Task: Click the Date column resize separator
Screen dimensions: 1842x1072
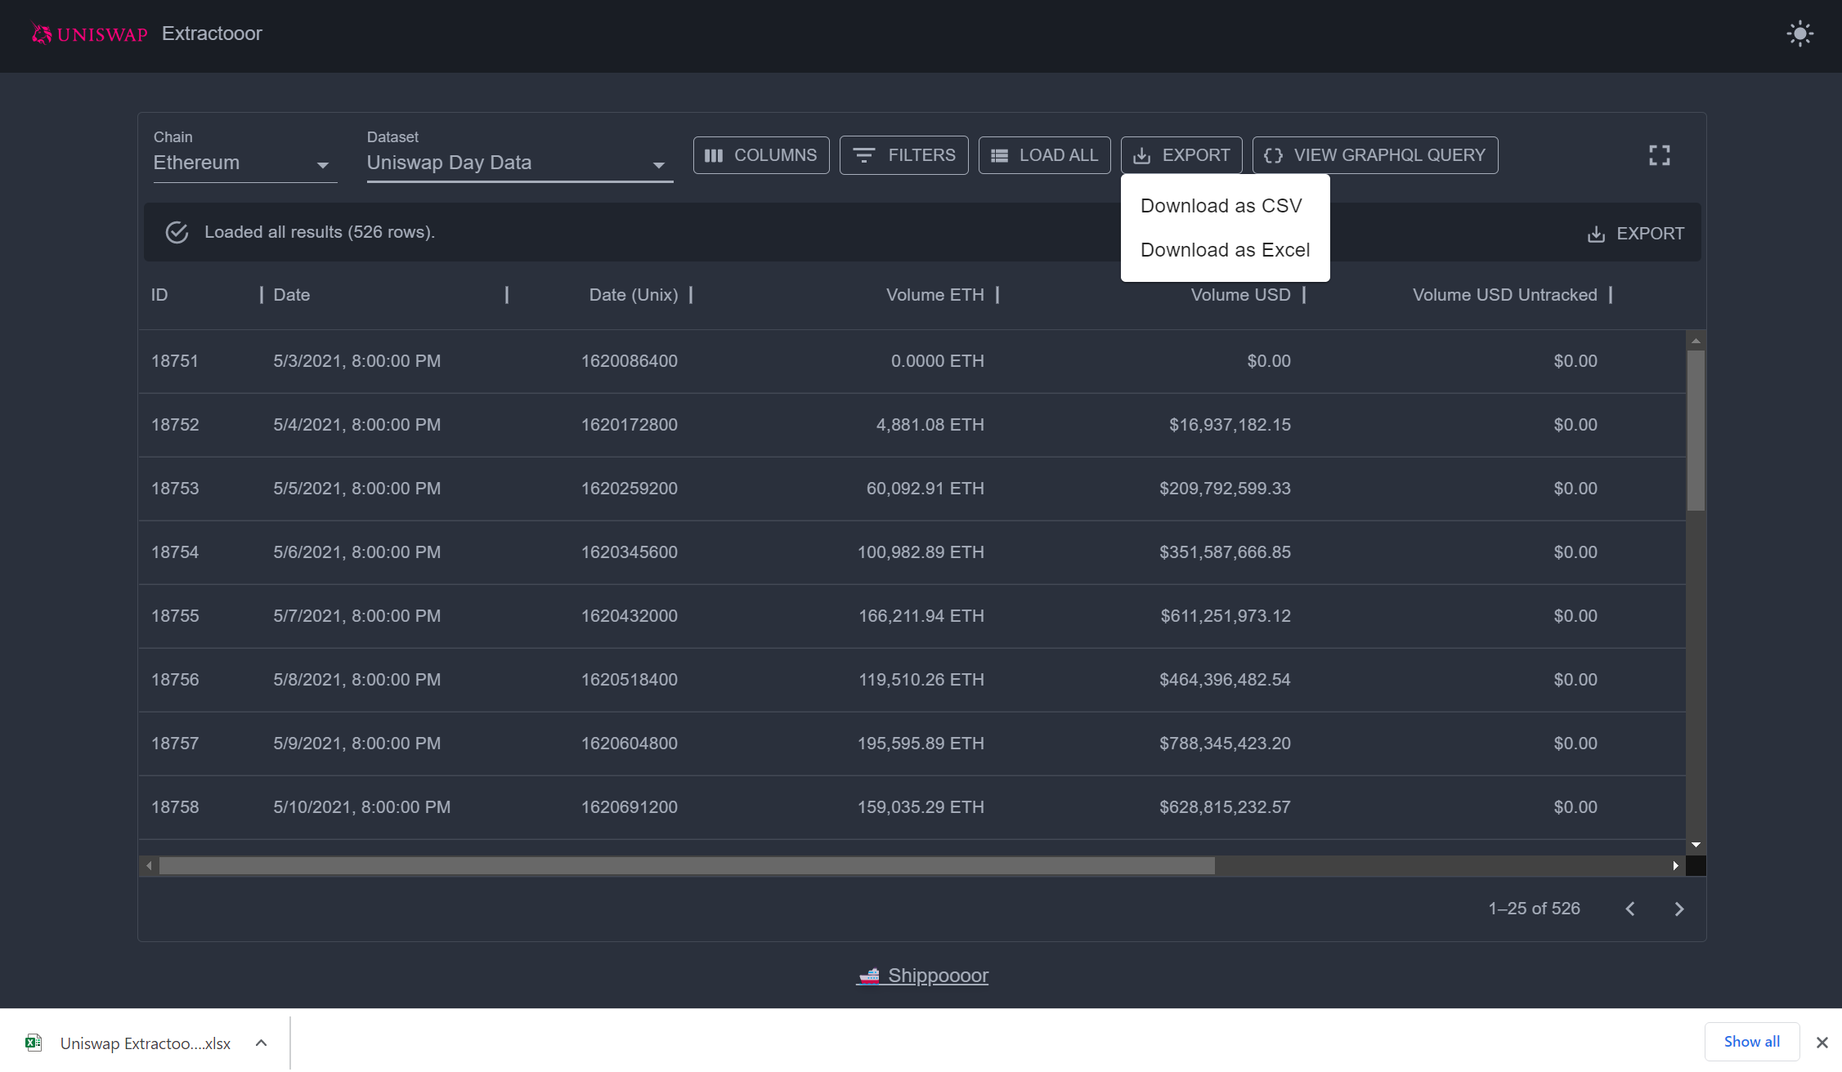Action: point(507,295)
